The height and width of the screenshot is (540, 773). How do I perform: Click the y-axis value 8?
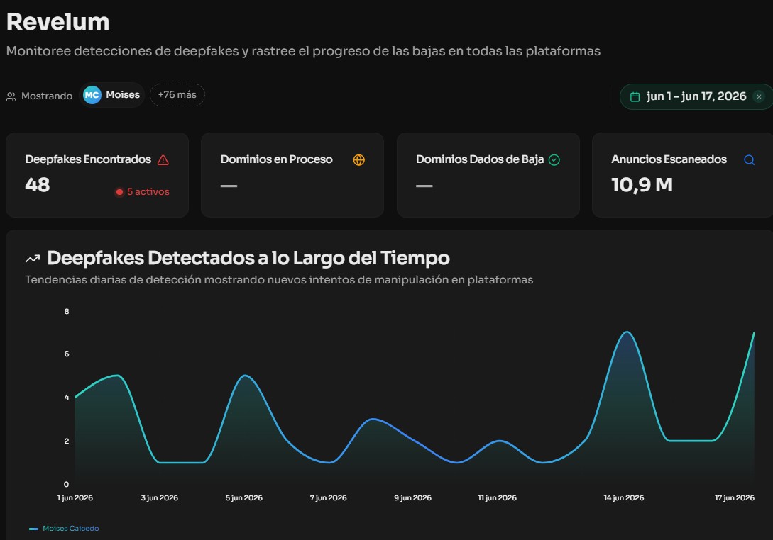67,311
